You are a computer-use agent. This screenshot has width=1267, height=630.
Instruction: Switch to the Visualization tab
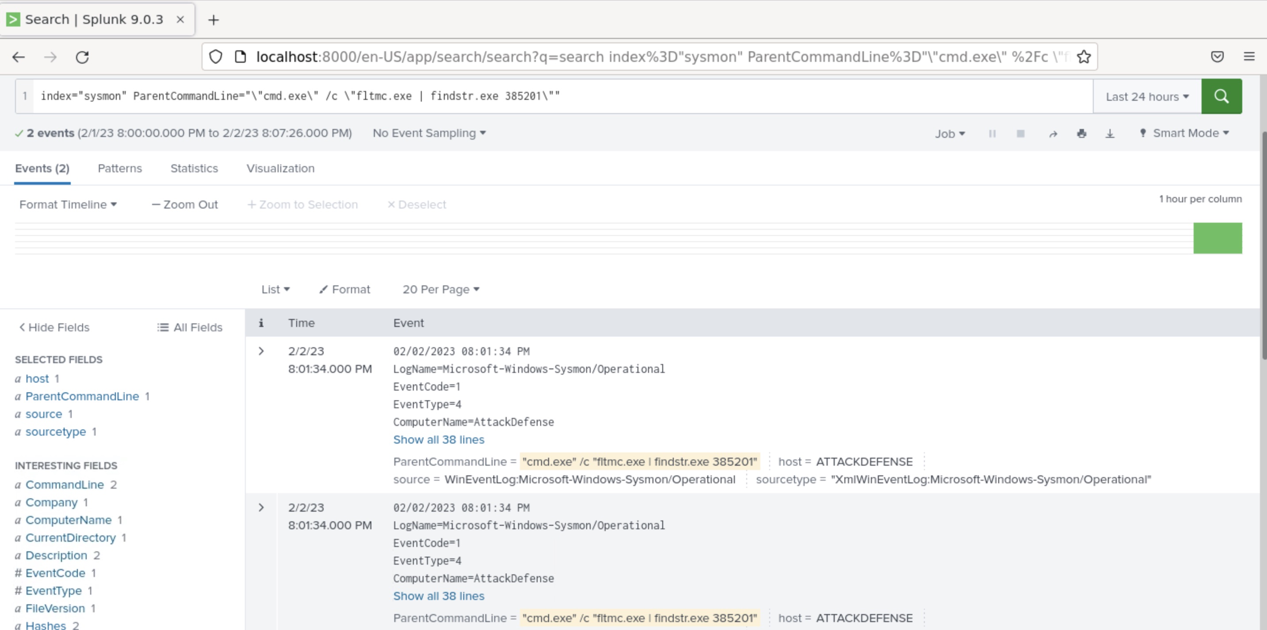coord(280,169)
